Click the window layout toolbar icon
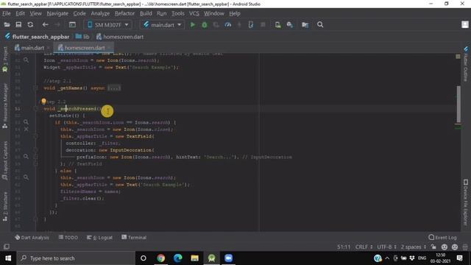 [x=72, y=24]
